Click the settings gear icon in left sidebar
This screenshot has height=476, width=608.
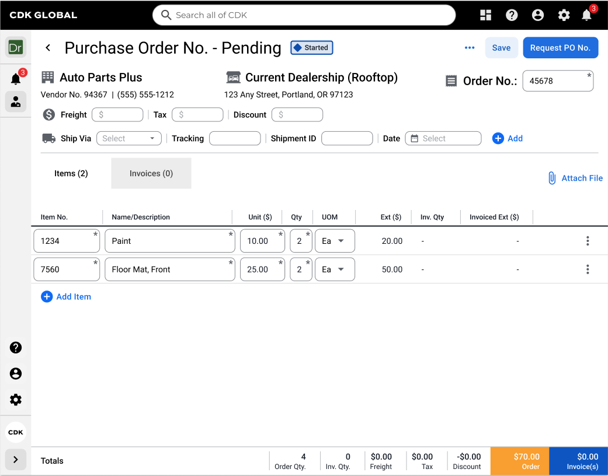click(x=15, y=400)
